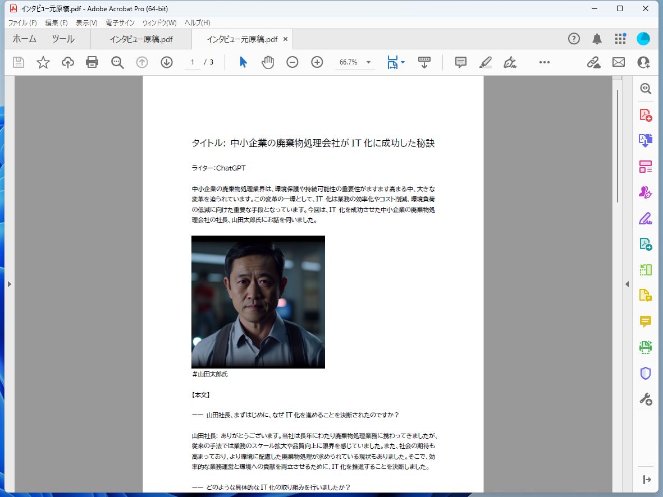Open the Organize Pages tool
The width and height of the screenshot is (663, 497).
(x=645, y=166)
